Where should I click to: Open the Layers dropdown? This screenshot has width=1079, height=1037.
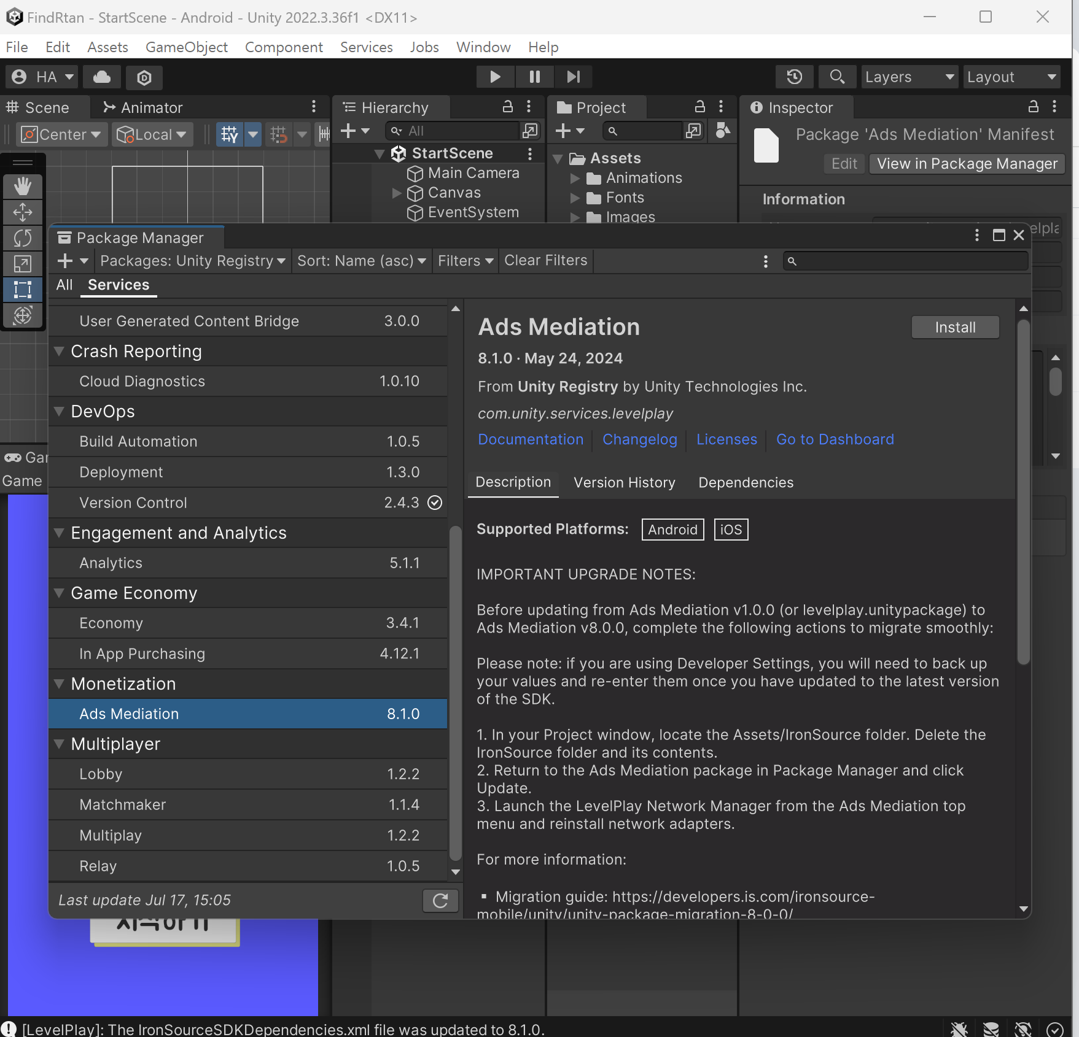click(x=910, y=77)
